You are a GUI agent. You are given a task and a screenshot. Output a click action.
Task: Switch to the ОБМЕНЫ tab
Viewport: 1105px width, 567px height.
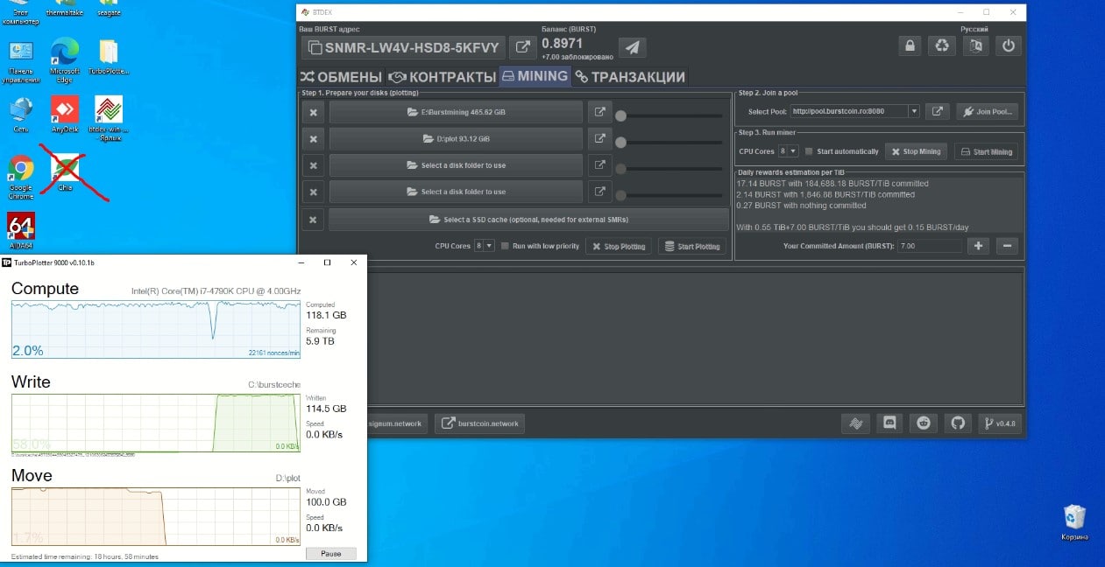point(342,77)
